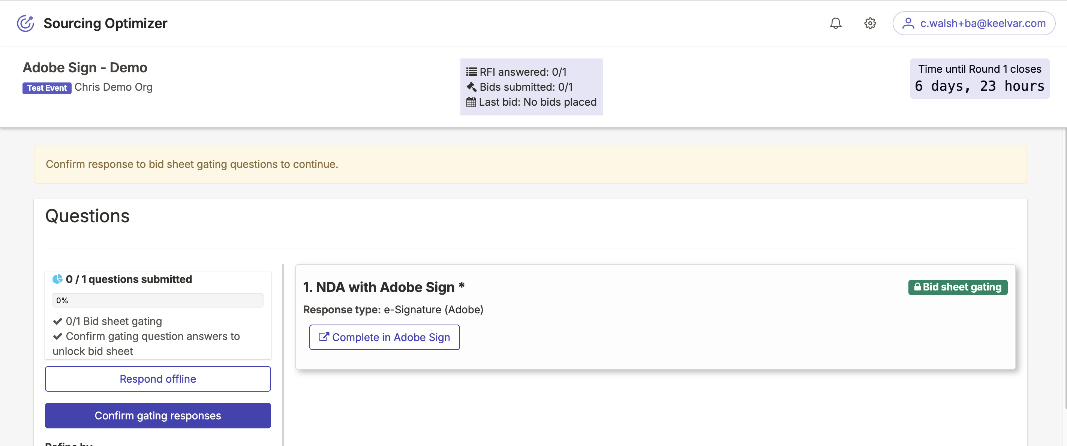Image resolution: width=1067 pixels, height=446 pixels.
Task: Click the 0% progress bar
Action: 158,300
